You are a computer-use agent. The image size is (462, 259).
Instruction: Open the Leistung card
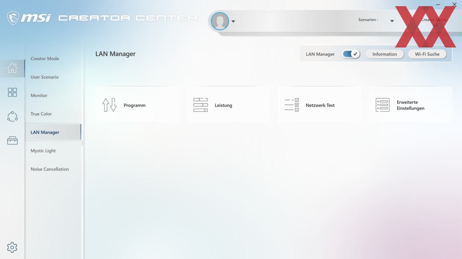228,105
